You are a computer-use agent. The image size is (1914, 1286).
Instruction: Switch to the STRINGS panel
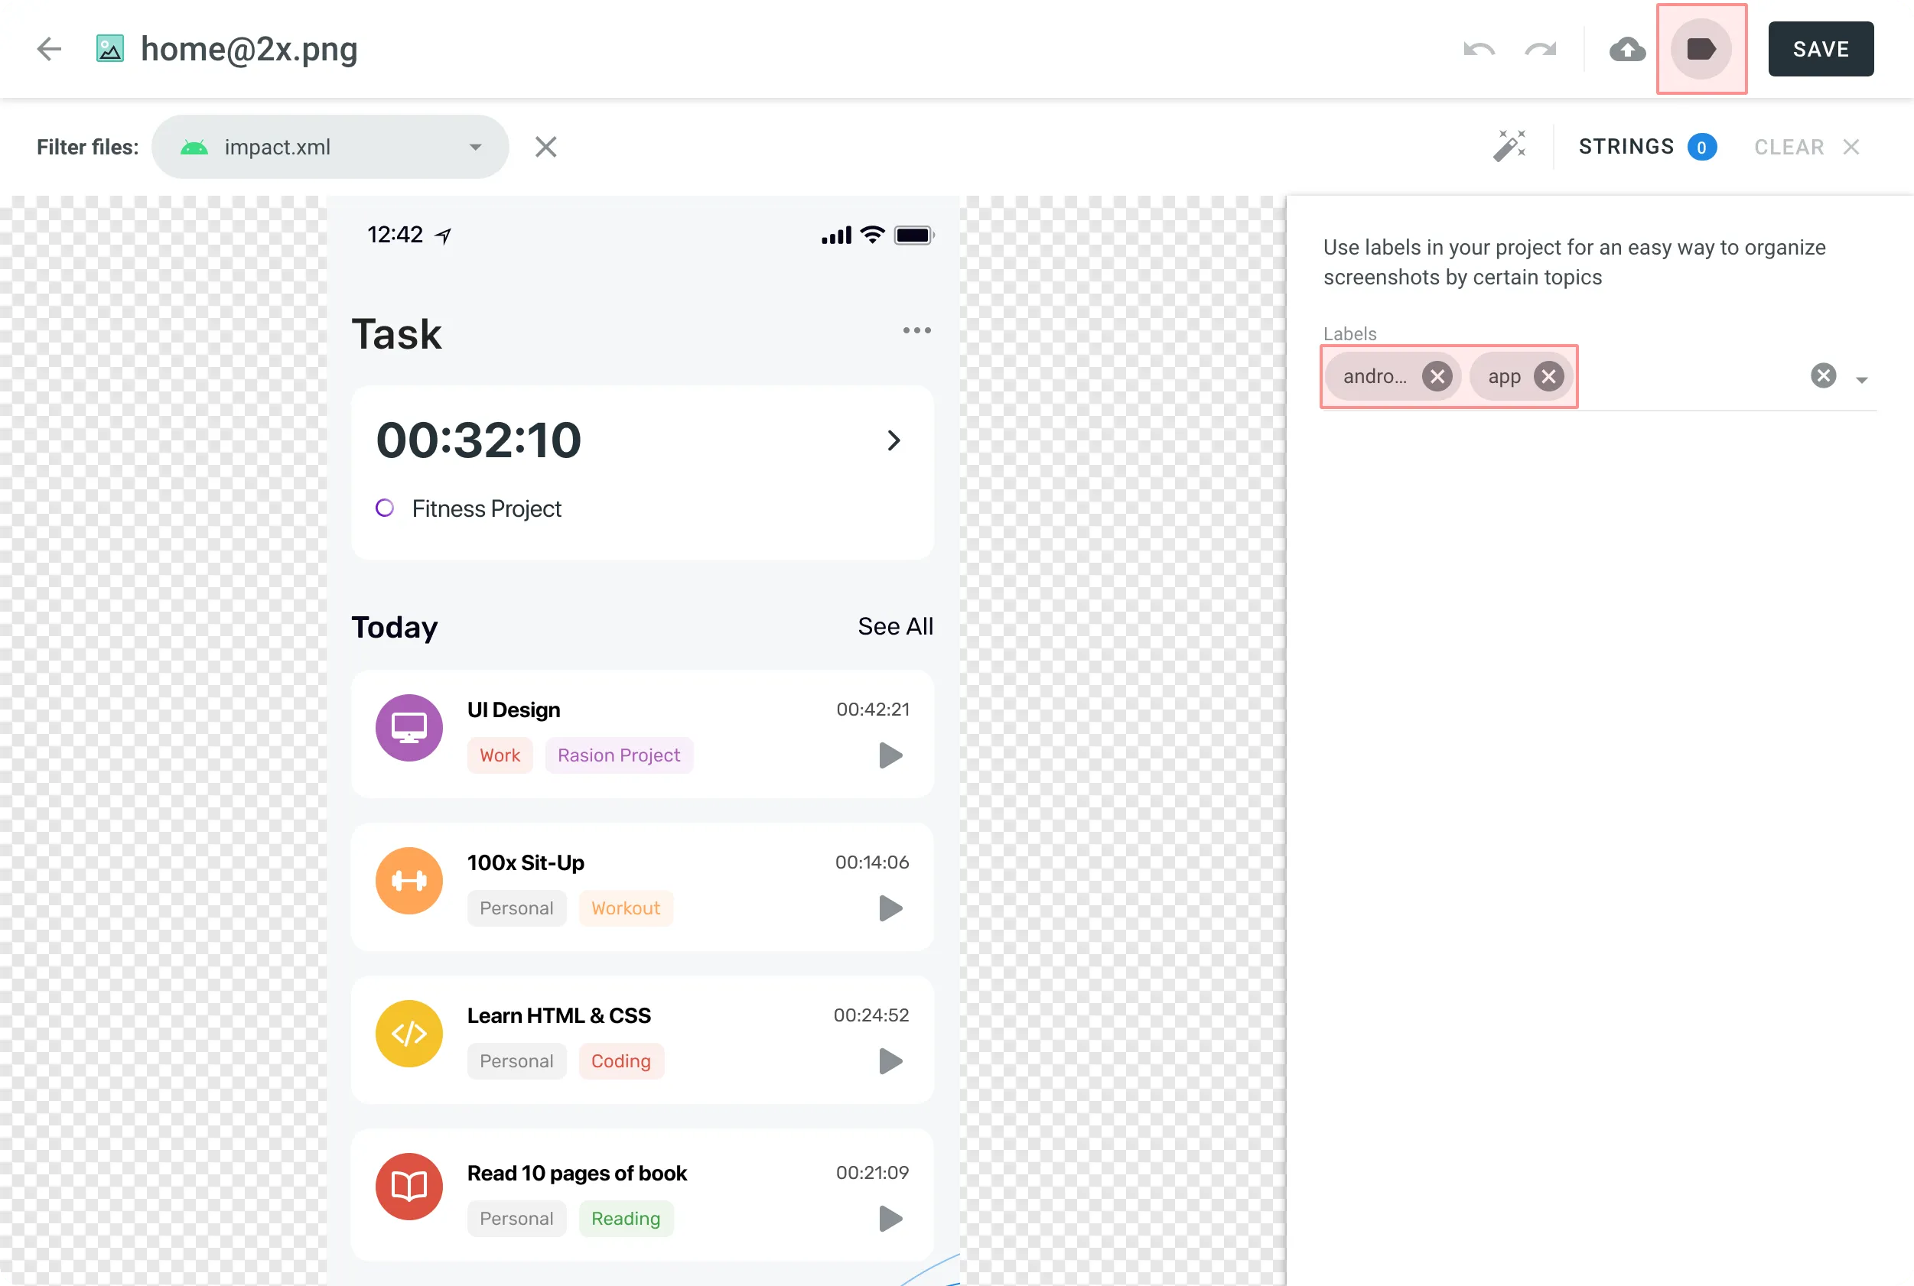(1627, 146)
